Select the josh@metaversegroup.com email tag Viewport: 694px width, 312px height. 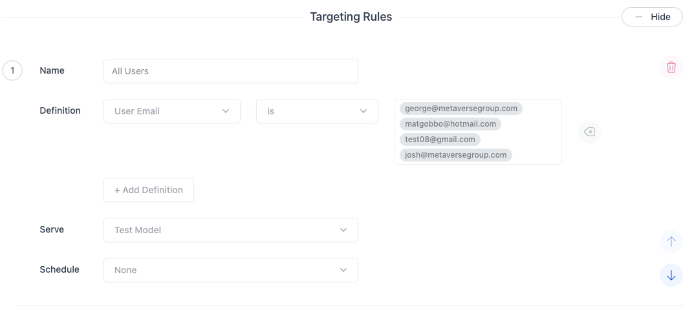point(456,154)
